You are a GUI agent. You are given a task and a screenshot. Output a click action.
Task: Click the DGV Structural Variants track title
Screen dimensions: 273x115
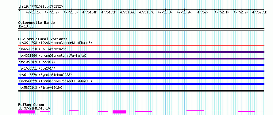(43, 39)
